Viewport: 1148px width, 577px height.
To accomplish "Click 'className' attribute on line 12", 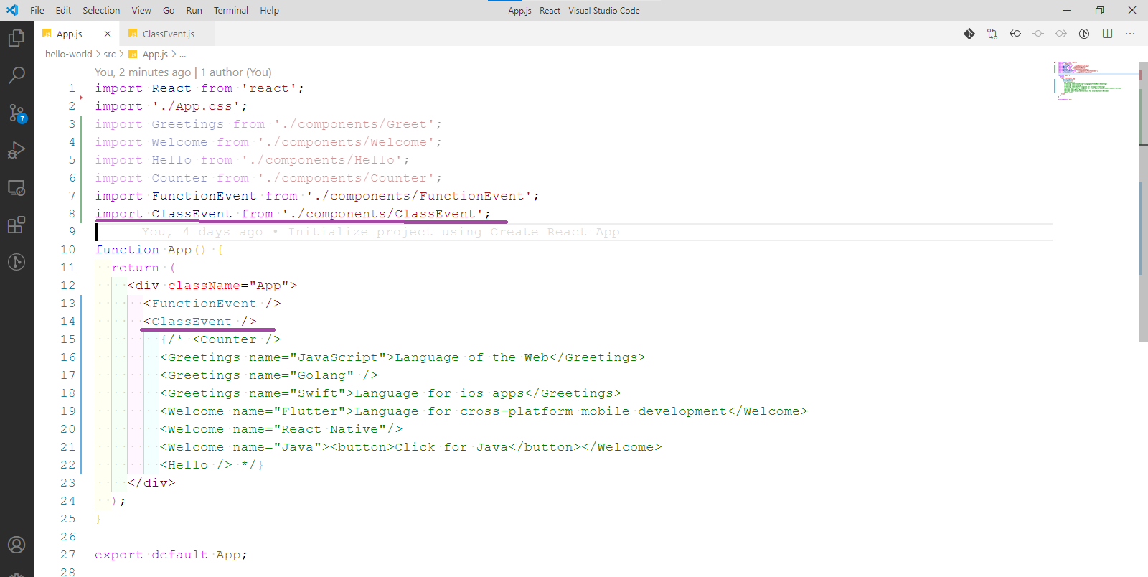I will [204, 286].
